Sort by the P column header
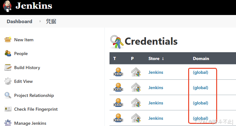 132,58
